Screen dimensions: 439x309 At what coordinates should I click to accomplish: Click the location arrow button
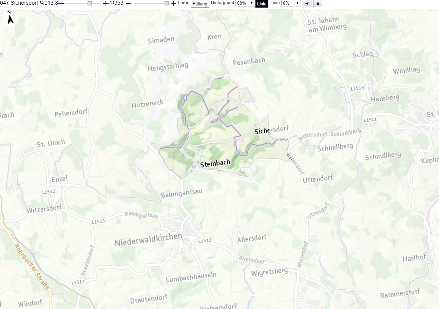click(307, 3)
